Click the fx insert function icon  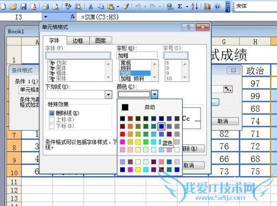coord(73,17)
